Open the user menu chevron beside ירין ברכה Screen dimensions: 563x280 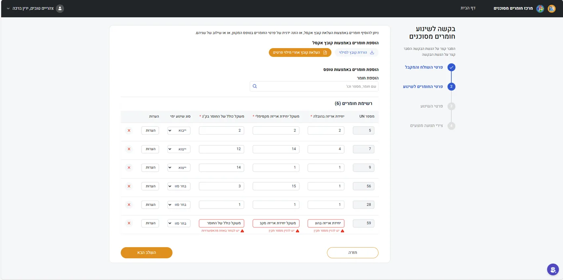click(8, 8)
